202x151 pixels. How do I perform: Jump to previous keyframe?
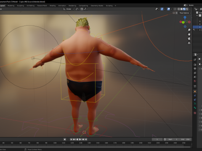click(74, 139)
